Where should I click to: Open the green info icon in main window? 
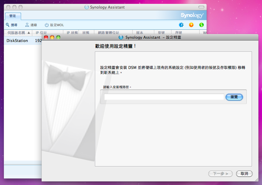[201, 25]
